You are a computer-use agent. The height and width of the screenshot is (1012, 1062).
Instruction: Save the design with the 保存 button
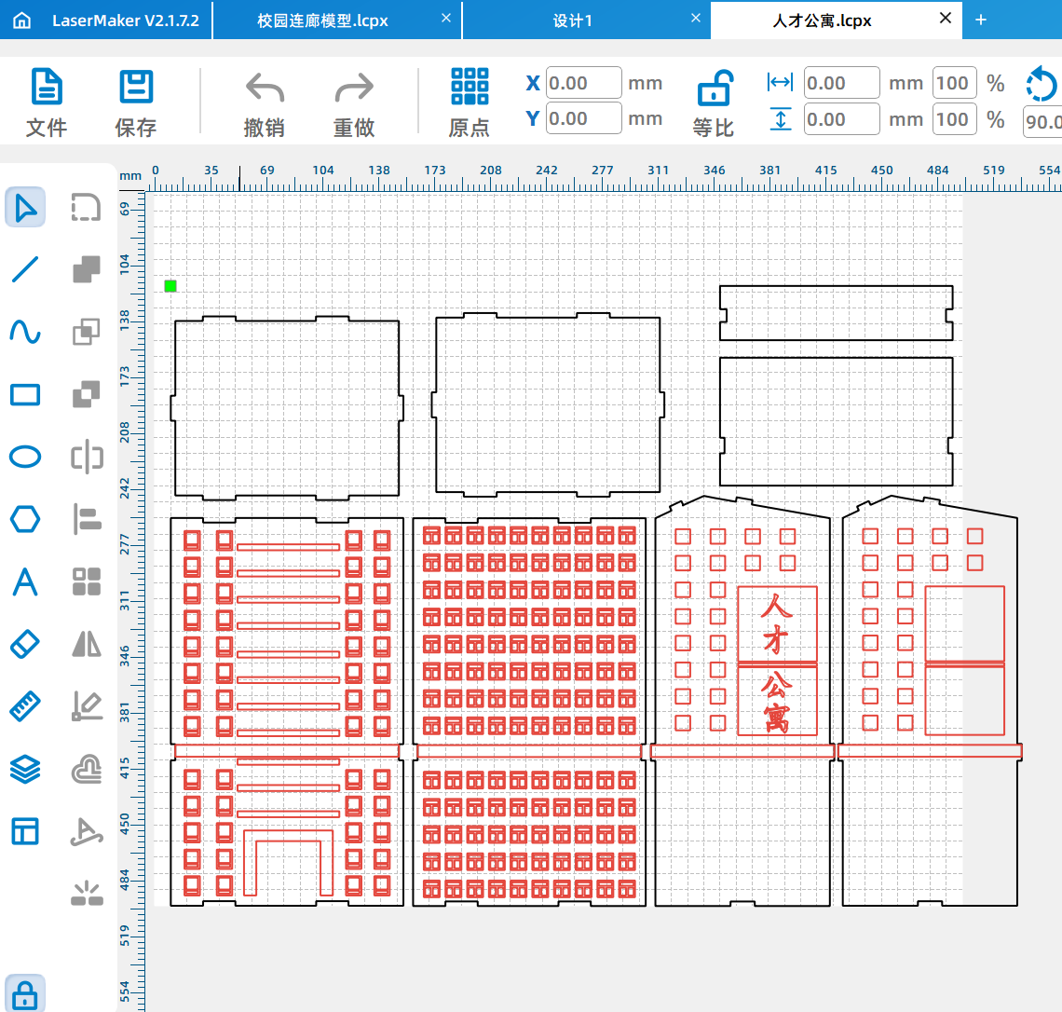[x=136, y=103]
